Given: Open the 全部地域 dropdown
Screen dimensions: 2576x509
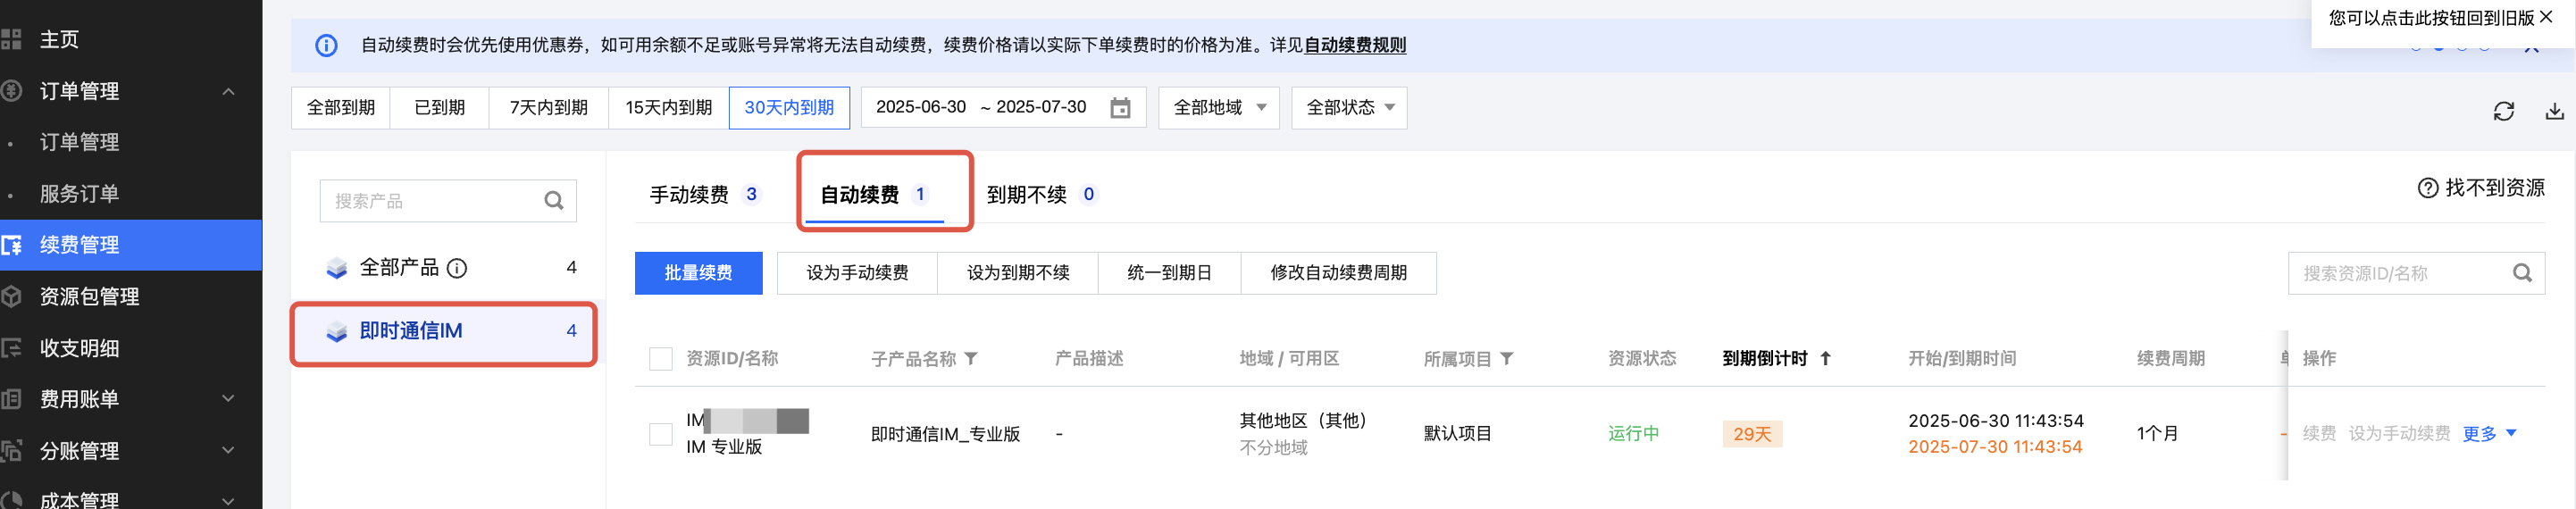Looking at the screenshot, I should pyautogui.click(x=1219, y=108).
